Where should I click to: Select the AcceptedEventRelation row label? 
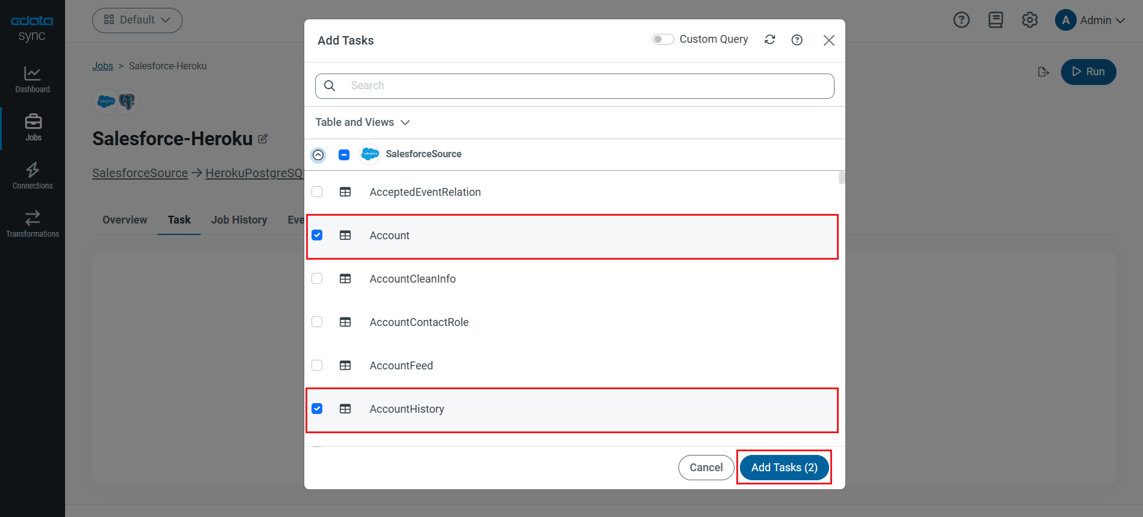pyautogui.click(x=425, y=192)
